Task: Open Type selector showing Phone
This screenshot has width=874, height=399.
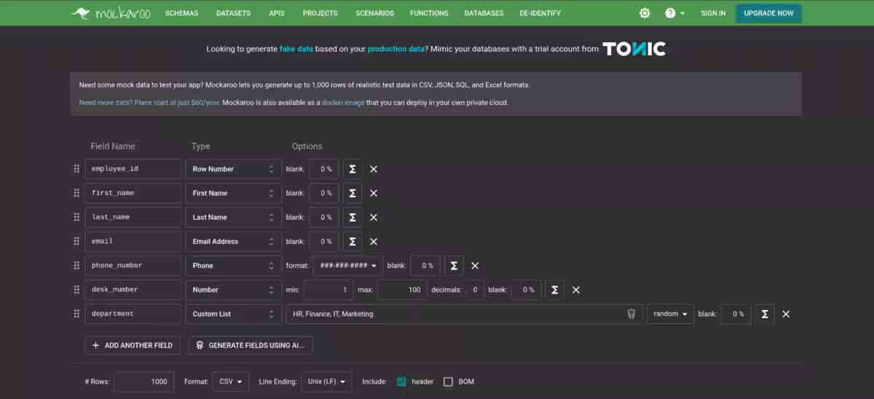Action: (x=233, y=266)
